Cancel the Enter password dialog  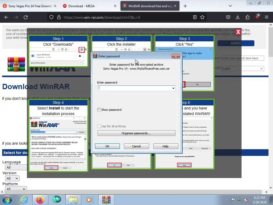[136, 146]
